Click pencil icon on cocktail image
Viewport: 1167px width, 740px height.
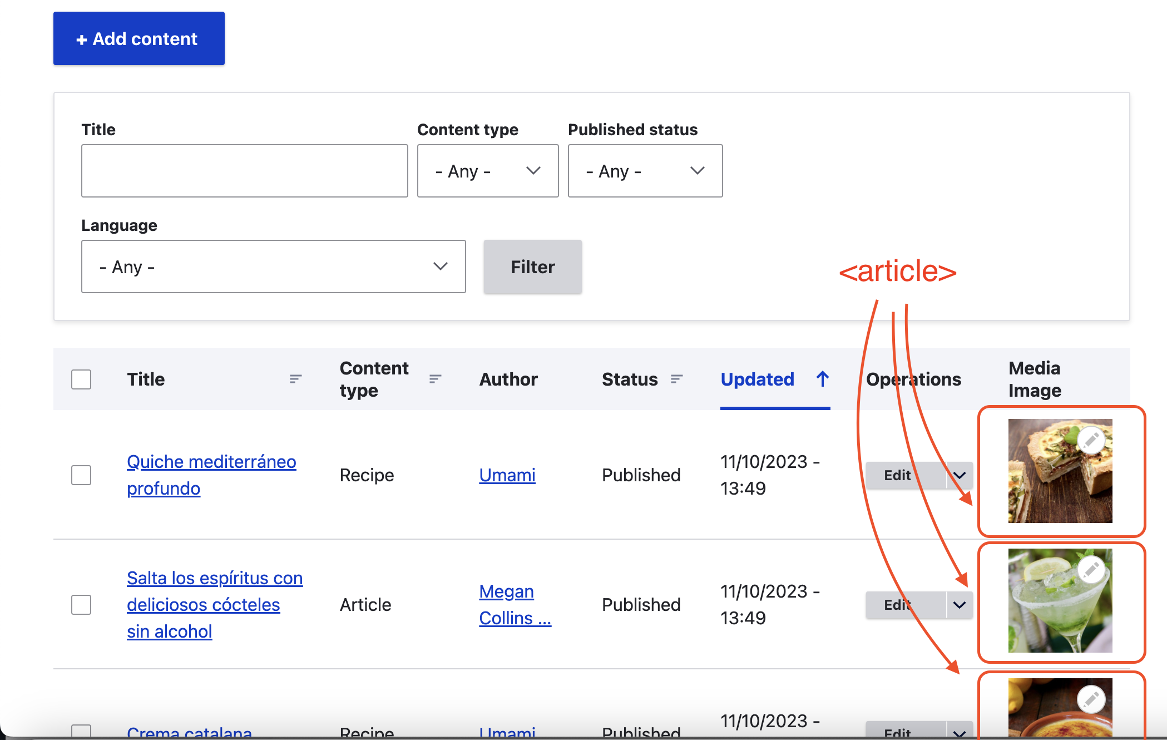click(1091, 569)
